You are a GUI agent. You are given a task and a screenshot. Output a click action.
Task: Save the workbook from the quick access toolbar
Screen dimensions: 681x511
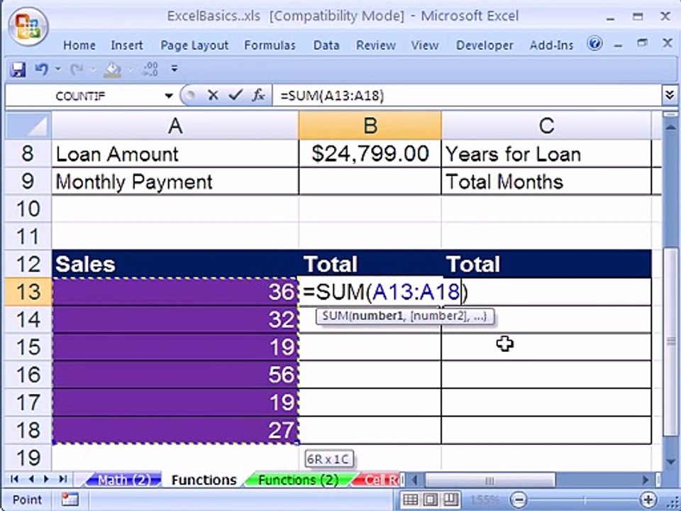click(18, 70)
